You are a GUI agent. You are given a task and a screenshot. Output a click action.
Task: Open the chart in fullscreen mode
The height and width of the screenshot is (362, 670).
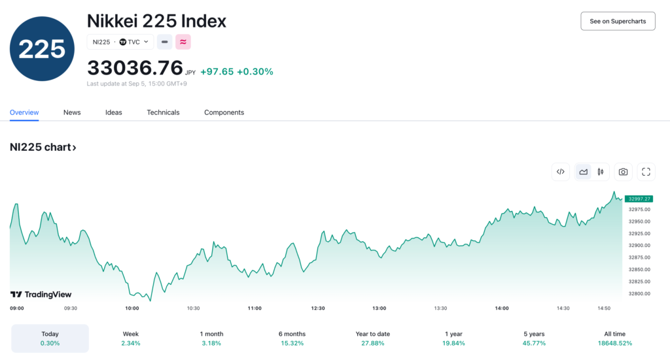tap(646, 172)
